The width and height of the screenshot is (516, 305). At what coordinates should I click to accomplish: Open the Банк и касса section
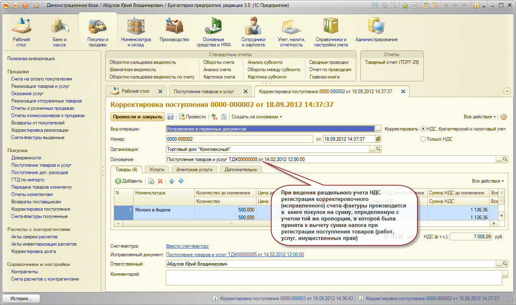60,33
